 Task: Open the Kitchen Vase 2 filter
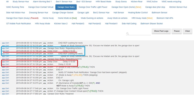point(61,24)
